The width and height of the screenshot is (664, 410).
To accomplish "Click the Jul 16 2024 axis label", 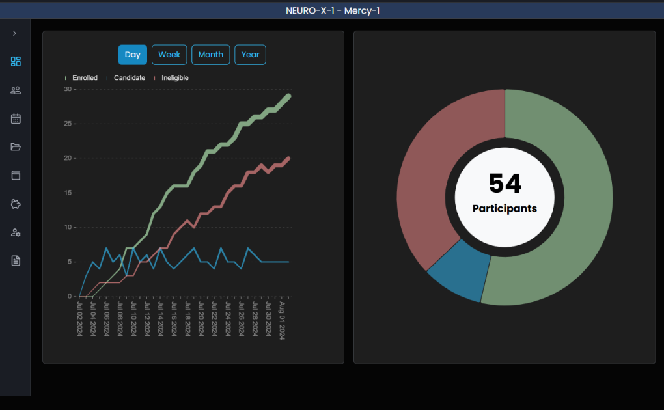I will pos(174,320).
